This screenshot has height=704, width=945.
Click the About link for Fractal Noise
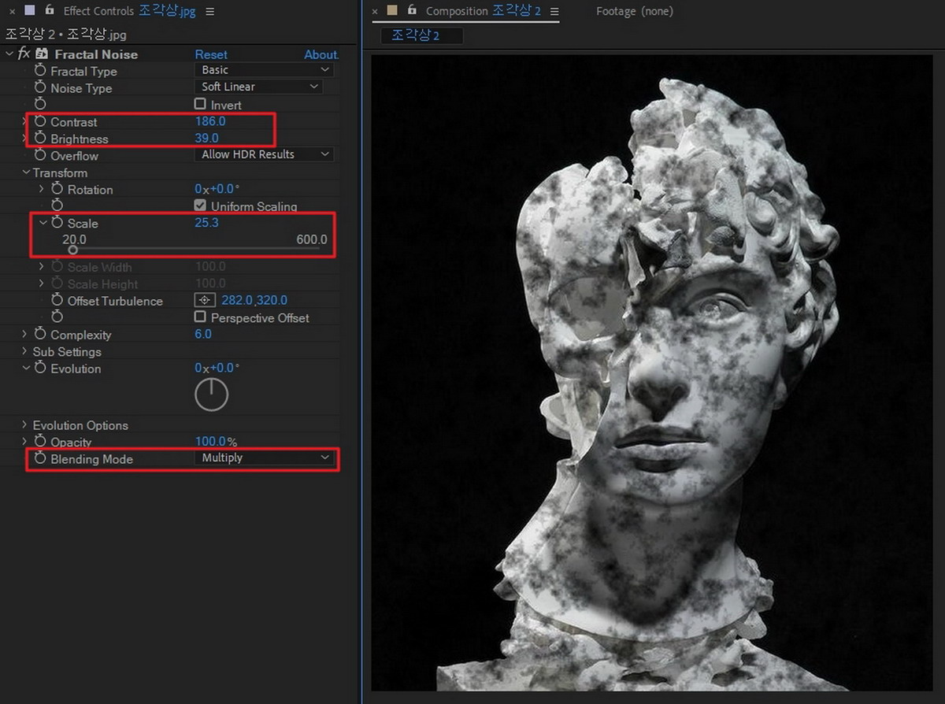tap(321, 54)
